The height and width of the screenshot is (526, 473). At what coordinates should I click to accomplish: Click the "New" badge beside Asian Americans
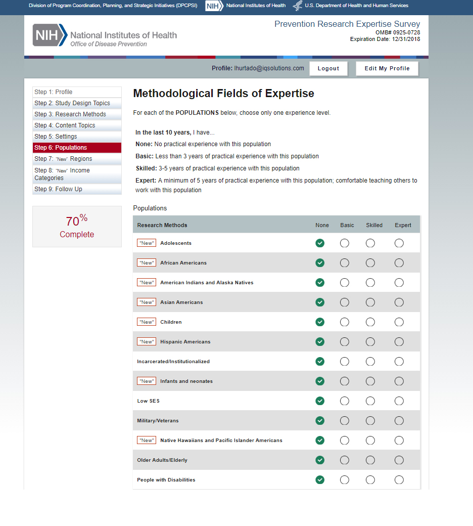(x=147, y=302)
